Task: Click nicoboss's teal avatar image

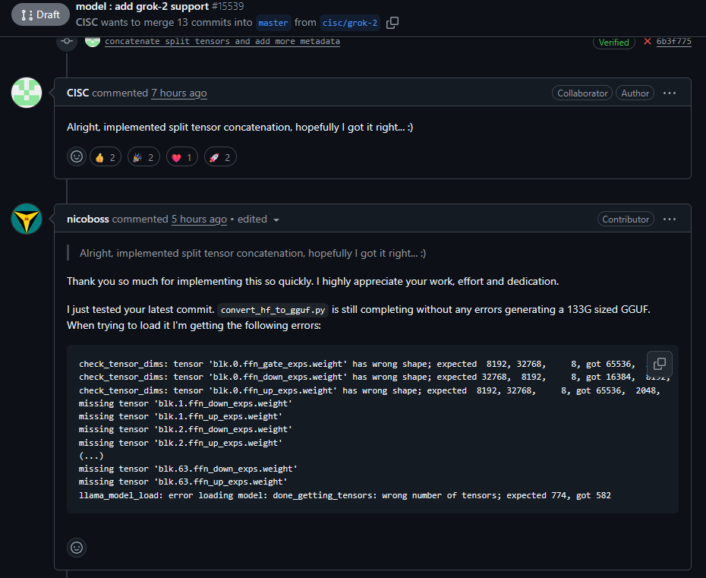Action: coord(27,219)
